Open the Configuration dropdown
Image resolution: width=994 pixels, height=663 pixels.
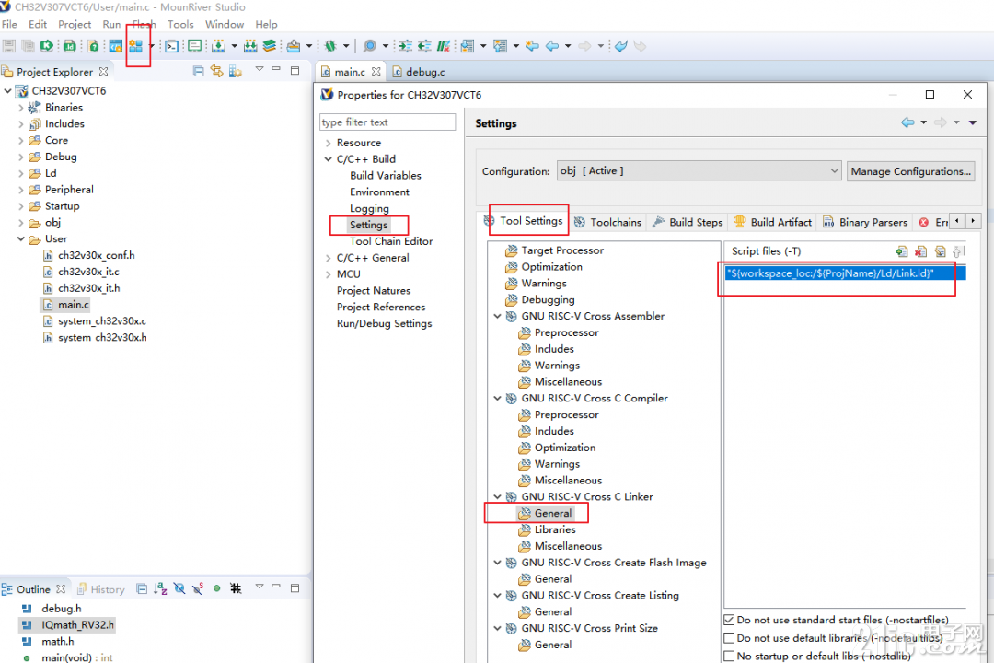coord(699,170)
